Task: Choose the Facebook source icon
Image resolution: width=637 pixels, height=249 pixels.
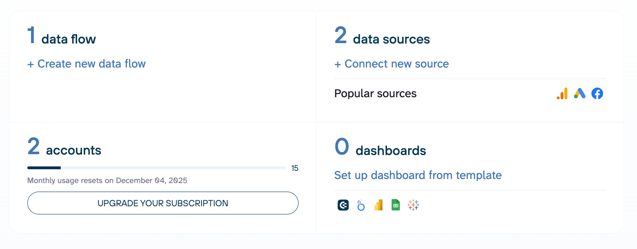Action: [x=597, y=94]
